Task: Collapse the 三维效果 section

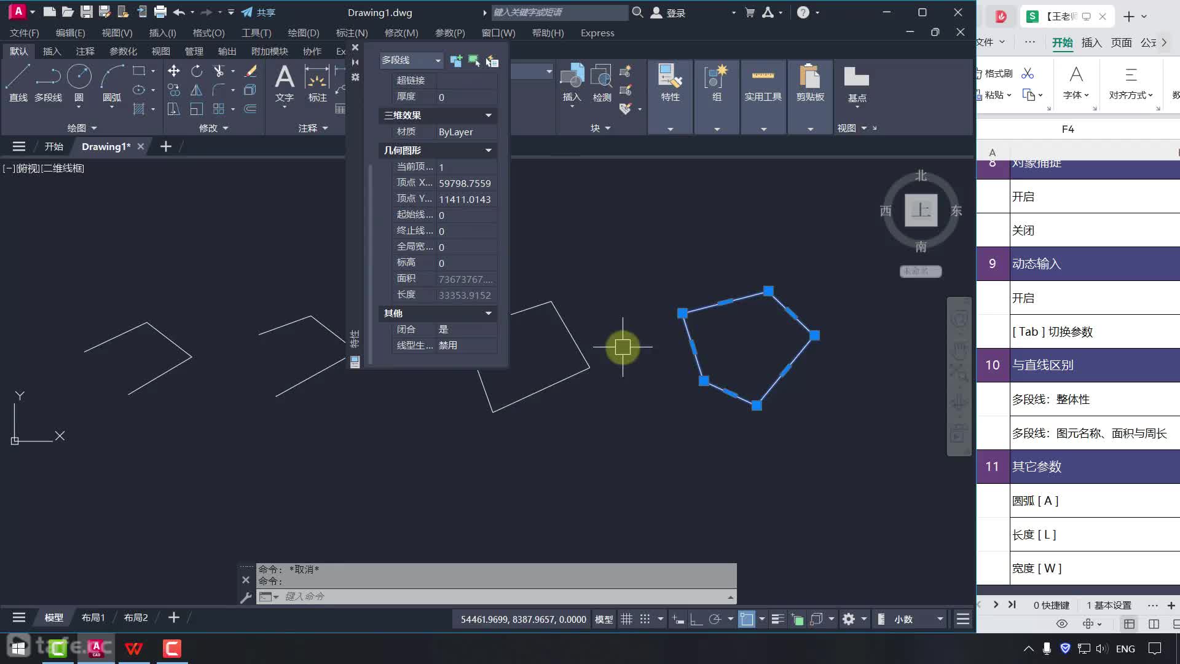Action: point(489,115)
